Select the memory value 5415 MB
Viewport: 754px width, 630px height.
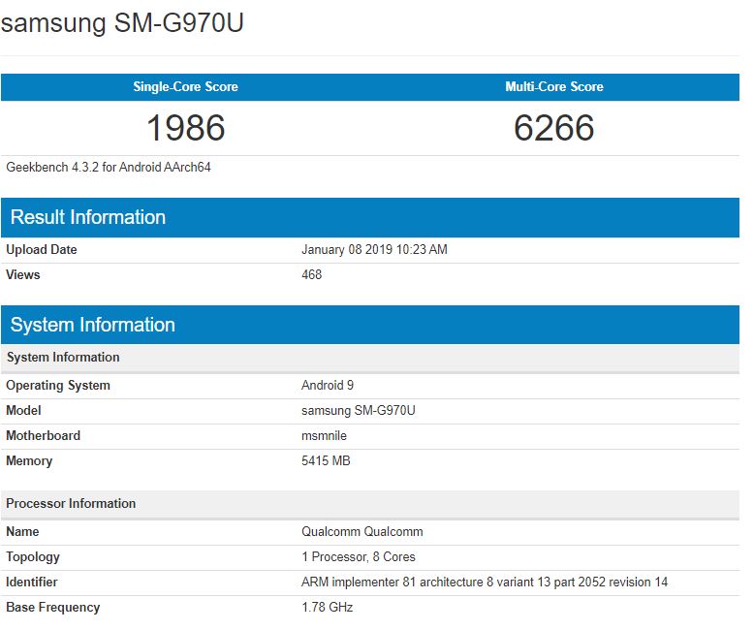tap(326, 460)
